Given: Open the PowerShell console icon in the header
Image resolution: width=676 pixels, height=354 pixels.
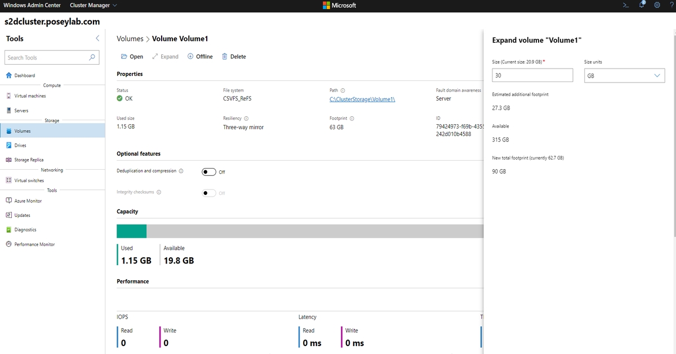Looking at the screenshot, I should click(625, 5).
